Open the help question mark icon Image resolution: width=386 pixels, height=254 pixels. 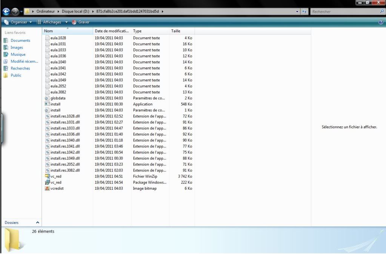381,22
